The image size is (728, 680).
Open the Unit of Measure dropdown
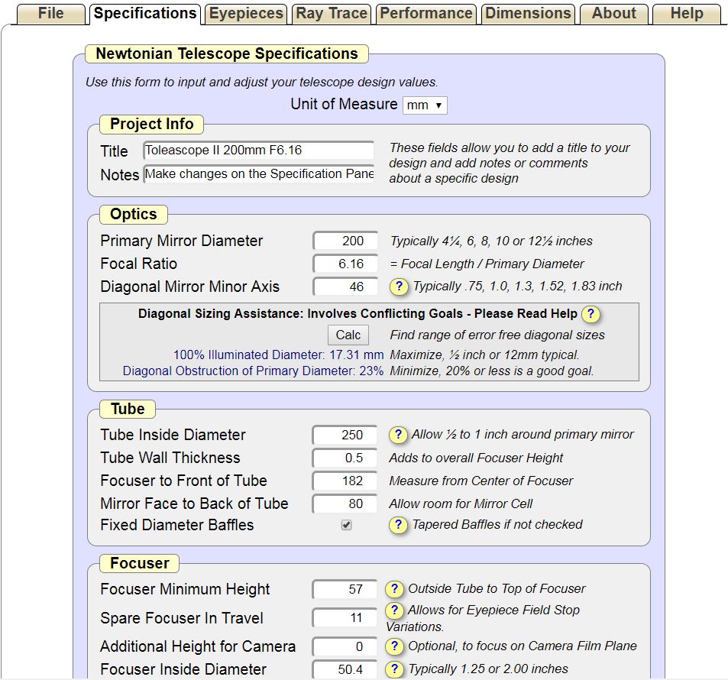point(425,105)
